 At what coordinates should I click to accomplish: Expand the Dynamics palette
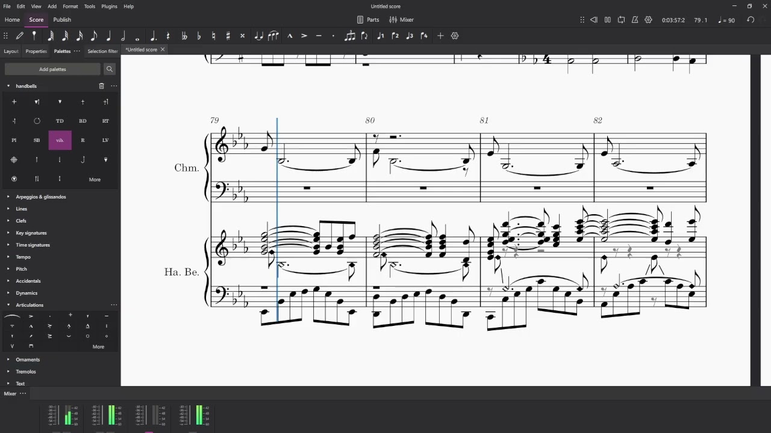[8, 293]
